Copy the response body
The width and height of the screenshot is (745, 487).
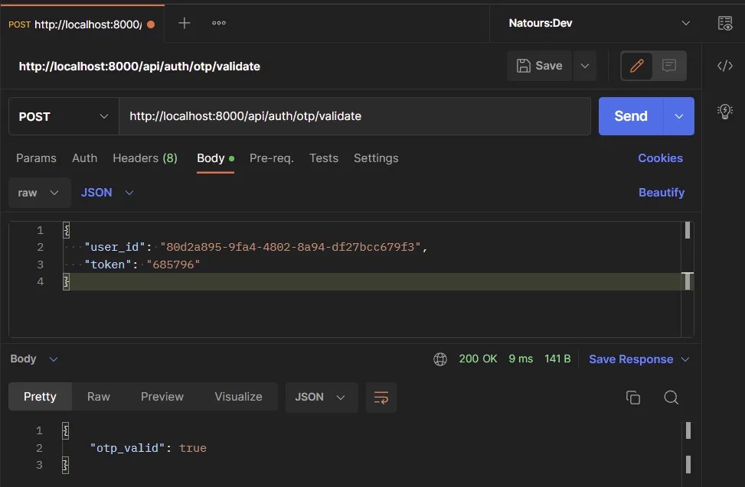632,397
